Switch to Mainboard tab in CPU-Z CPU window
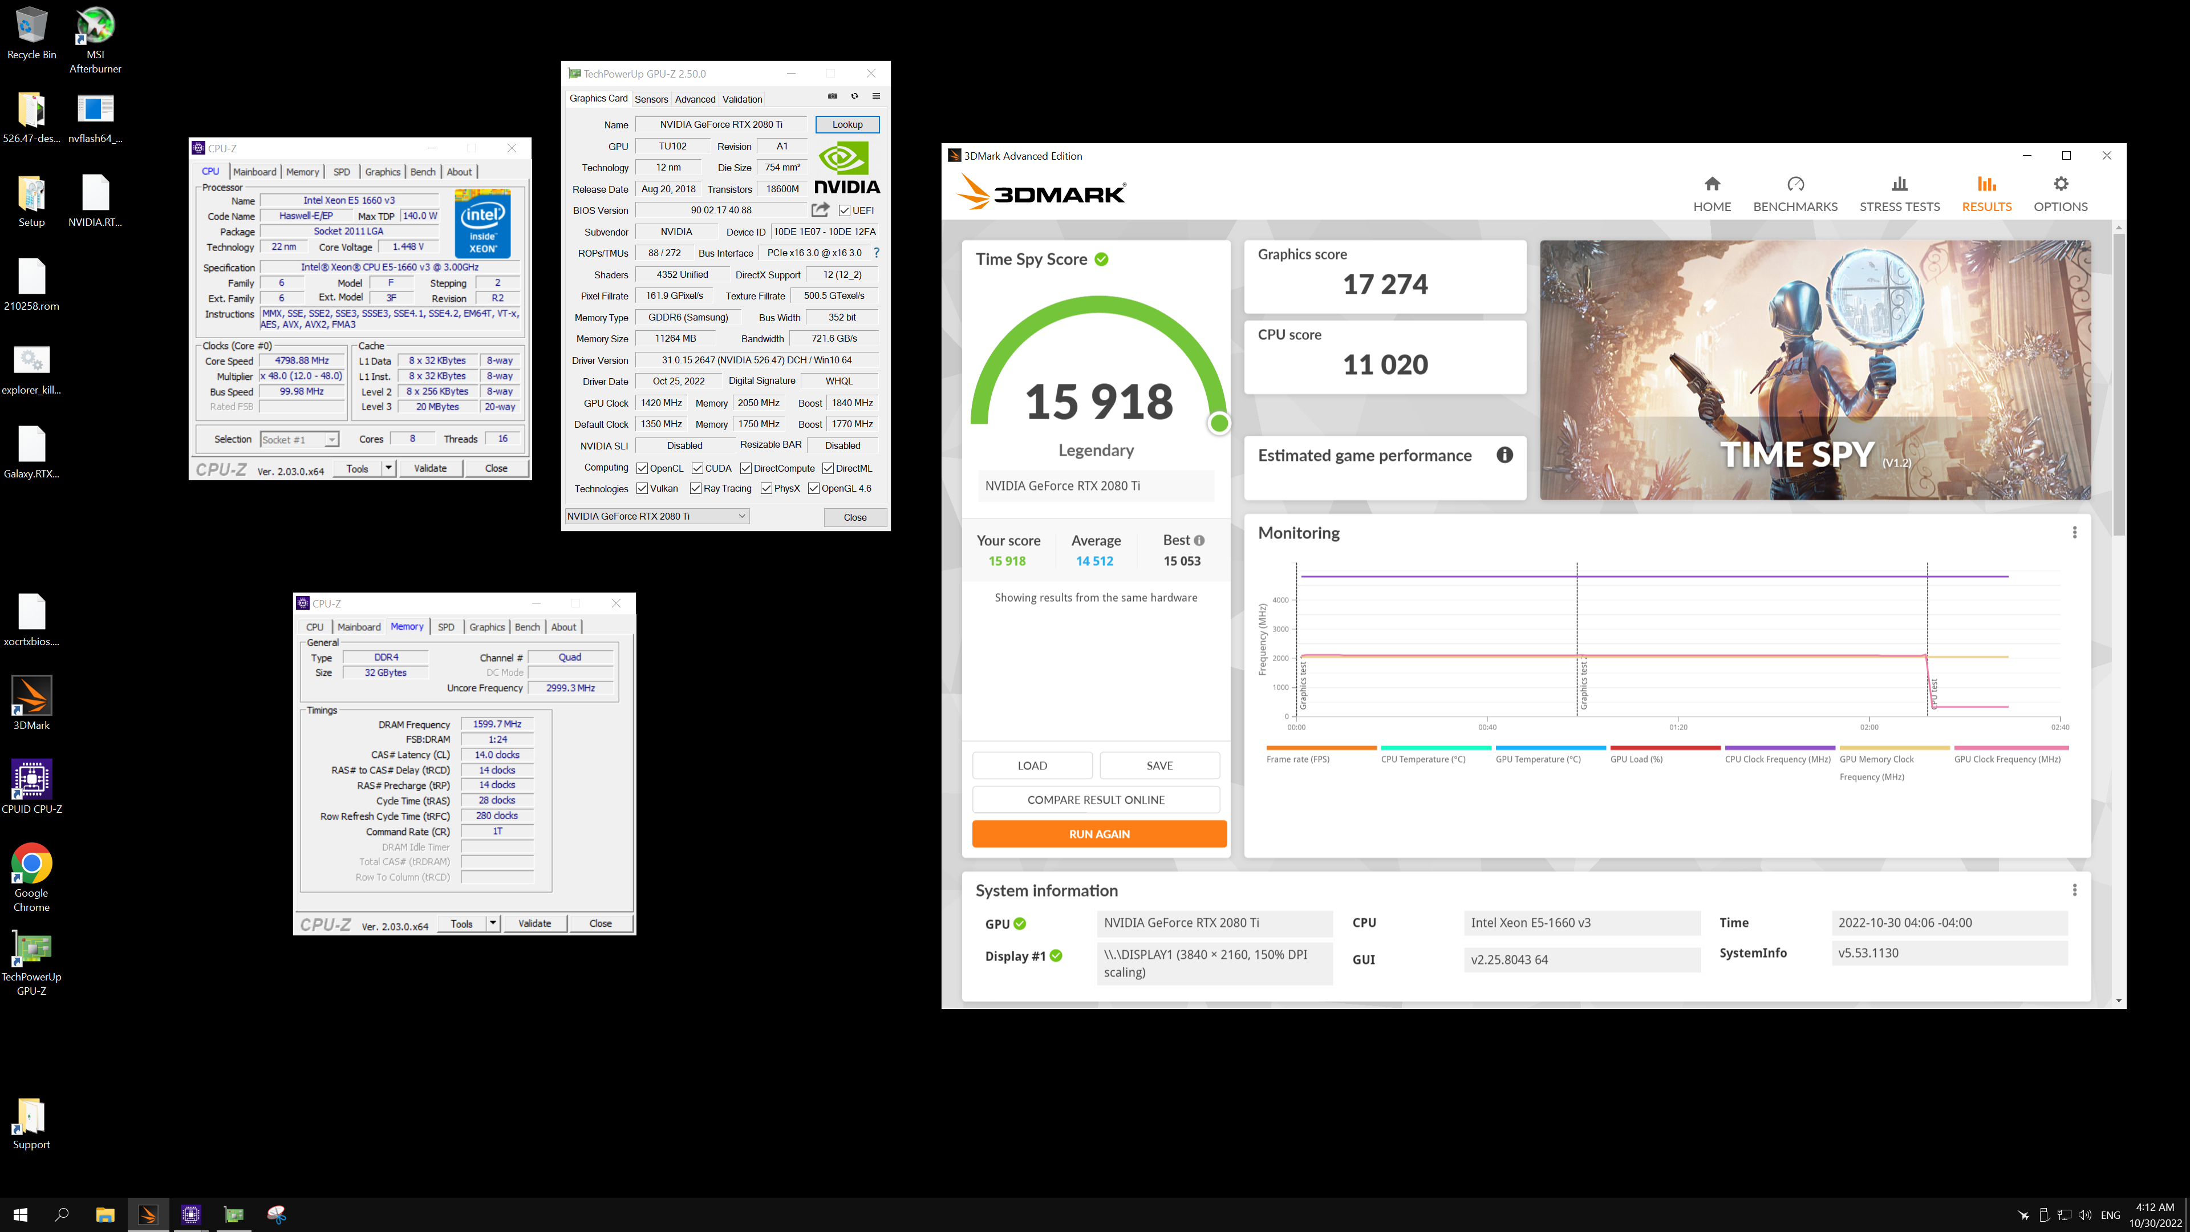 (x=255, y=172)
